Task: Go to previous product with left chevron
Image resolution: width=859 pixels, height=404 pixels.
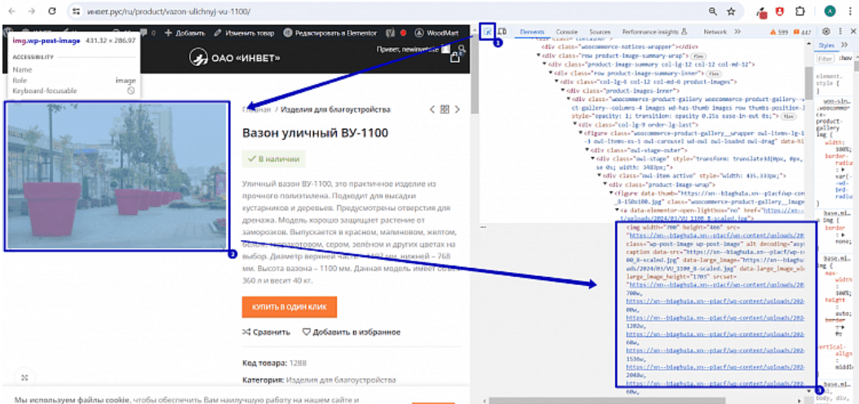Action: pyautogui.click(x=432, y=109)
